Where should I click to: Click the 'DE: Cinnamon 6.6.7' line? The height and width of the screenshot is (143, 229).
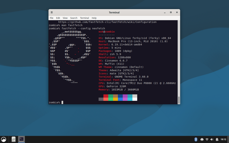113,61
